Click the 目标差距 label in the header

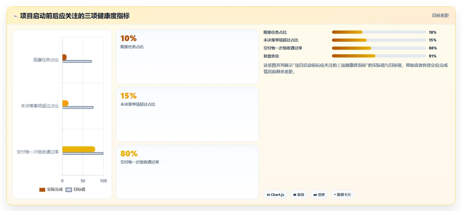[x=440, y=15]
